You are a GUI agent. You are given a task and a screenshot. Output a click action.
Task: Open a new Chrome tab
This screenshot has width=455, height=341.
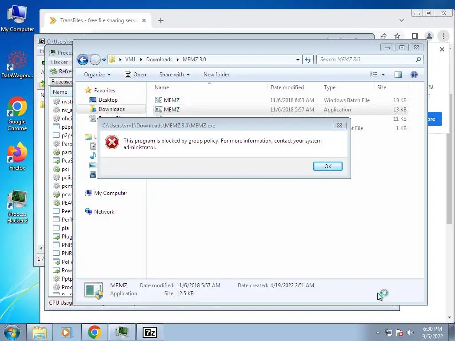[x=160, y=20]
